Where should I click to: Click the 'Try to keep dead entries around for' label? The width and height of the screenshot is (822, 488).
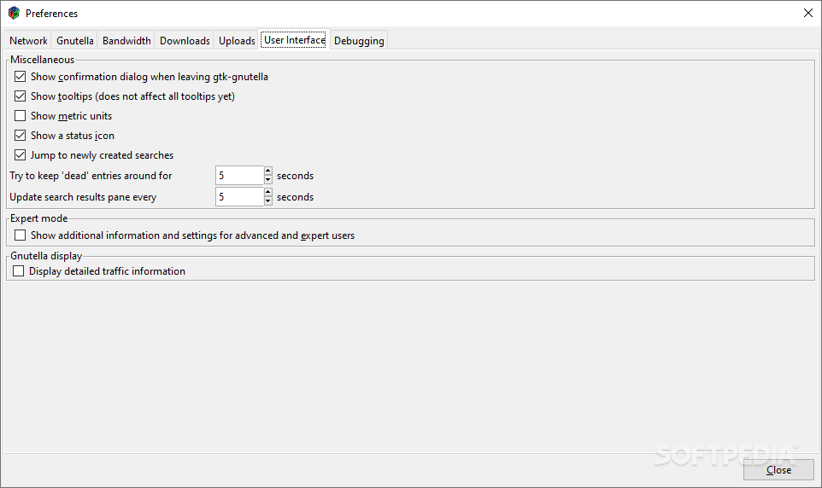pos(91,176)
